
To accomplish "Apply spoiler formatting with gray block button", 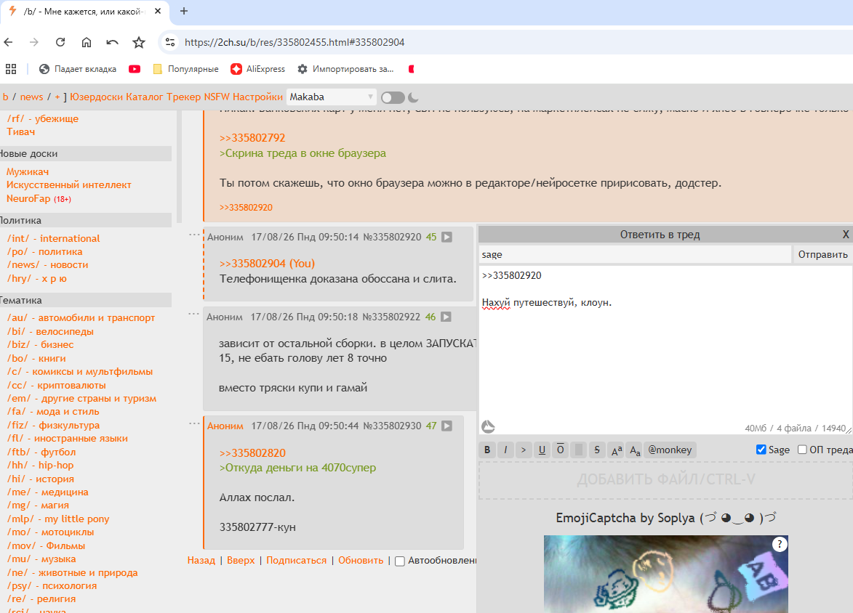I will pyautogui.click(x=579, y=450).
